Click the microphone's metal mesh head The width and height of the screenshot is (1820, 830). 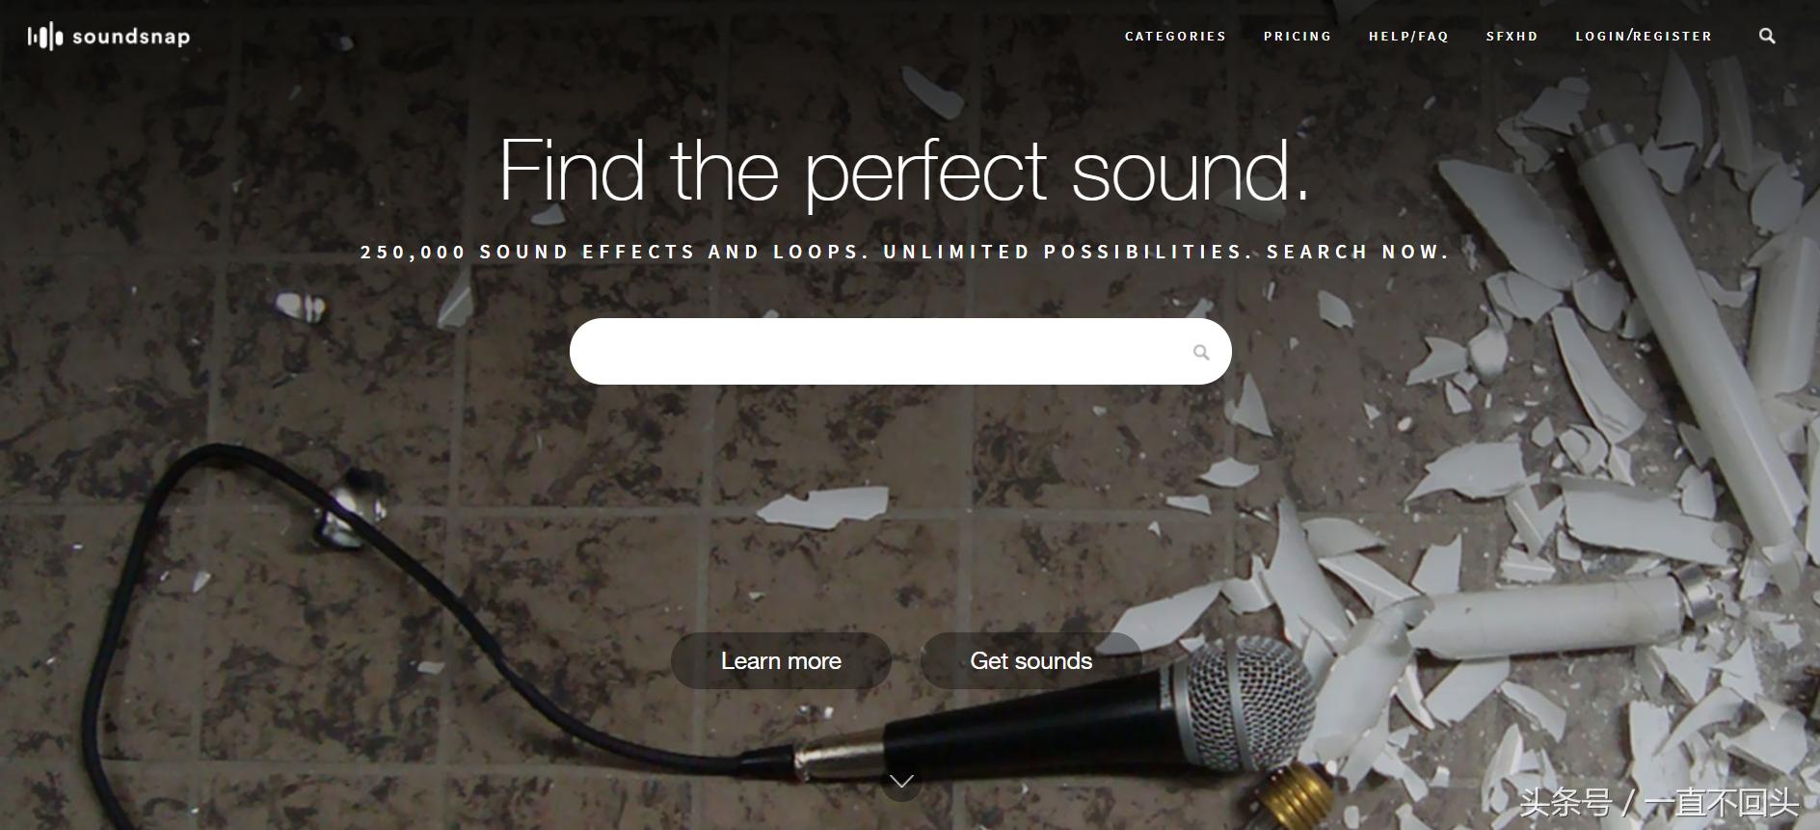point(1251,704)
